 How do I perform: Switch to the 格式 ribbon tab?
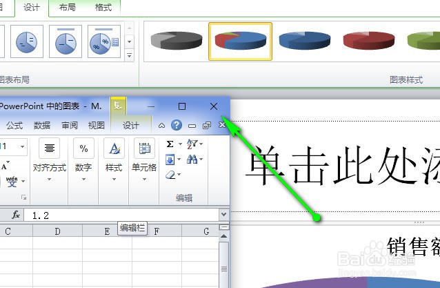coord(103,8)
